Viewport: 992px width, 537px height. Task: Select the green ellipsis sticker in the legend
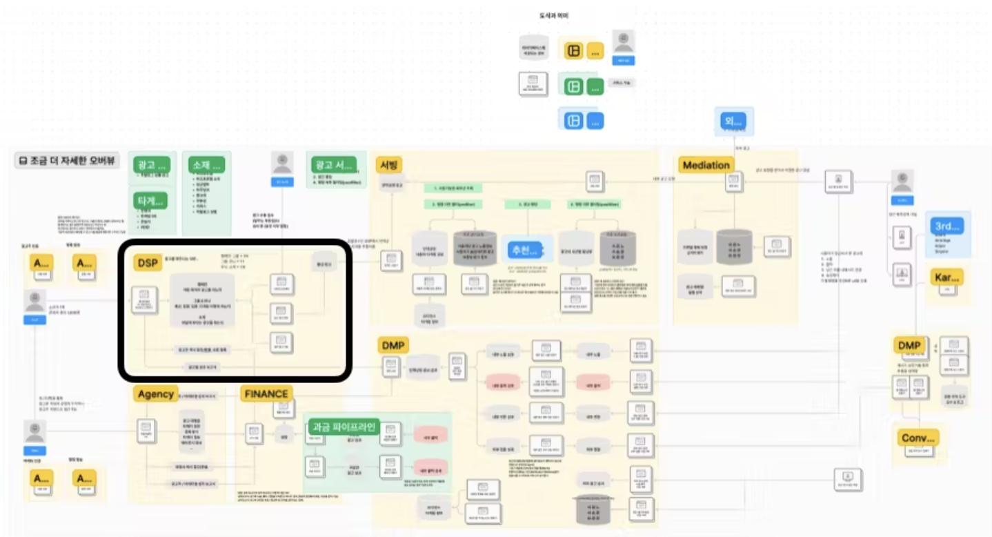[595, 87]
